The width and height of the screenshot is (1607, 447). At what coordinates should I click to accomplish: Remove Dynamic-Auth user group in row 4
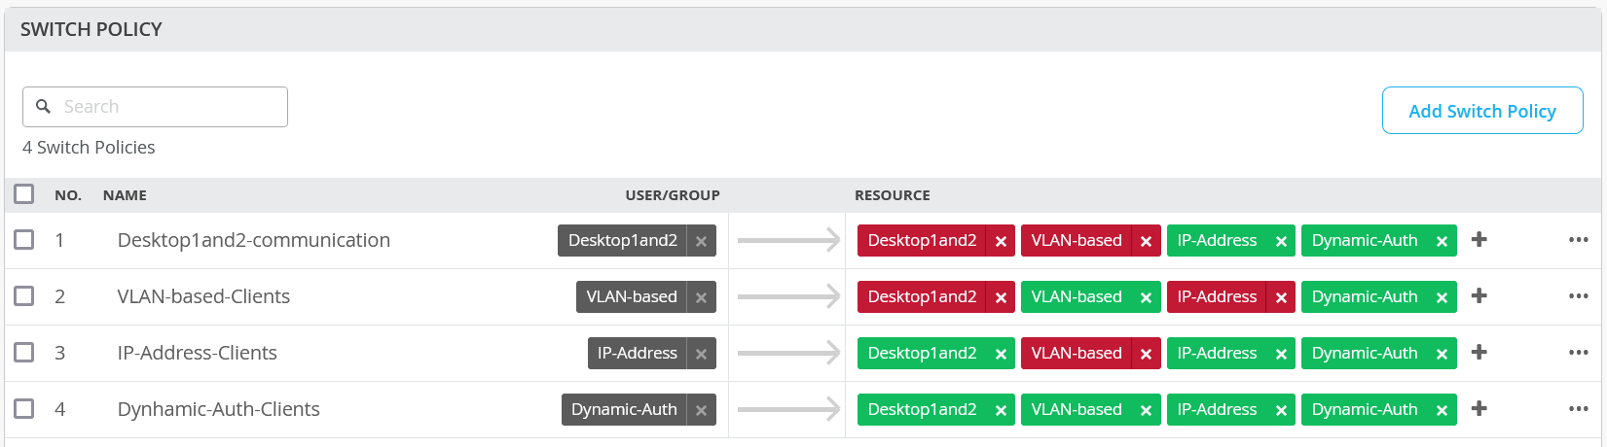(x=701, y=410)
